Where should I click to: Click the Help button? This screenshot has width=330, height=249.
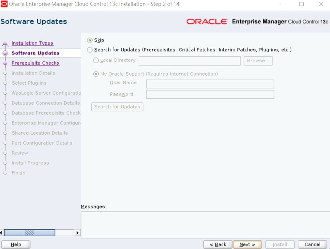(x=16, y=244)
